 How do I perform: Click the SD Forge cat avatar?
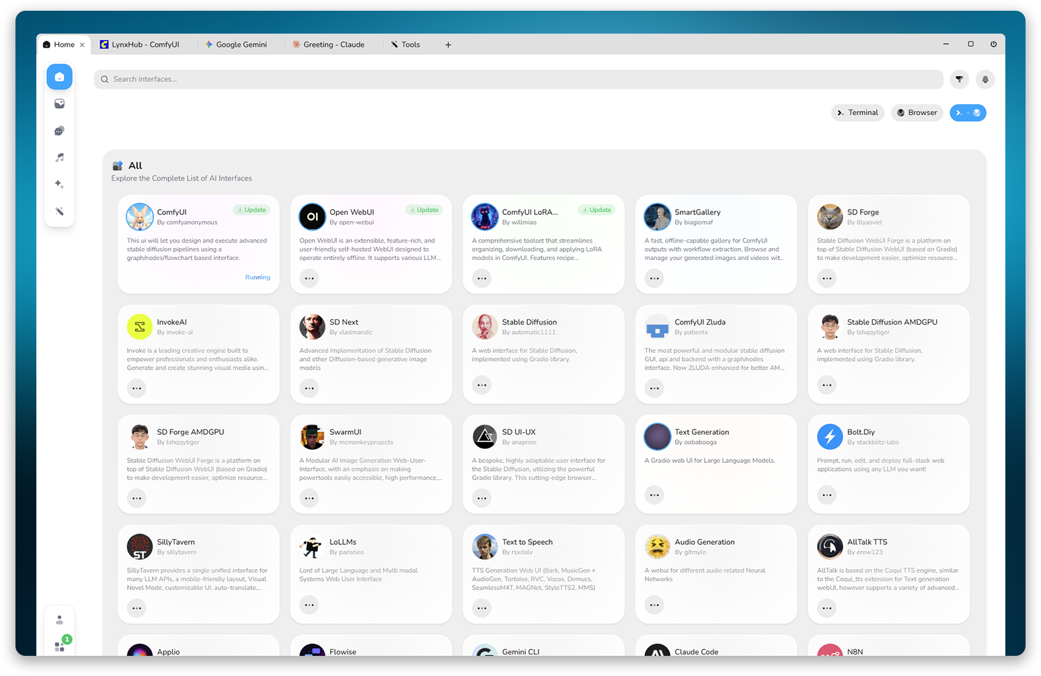pos(830,217)
